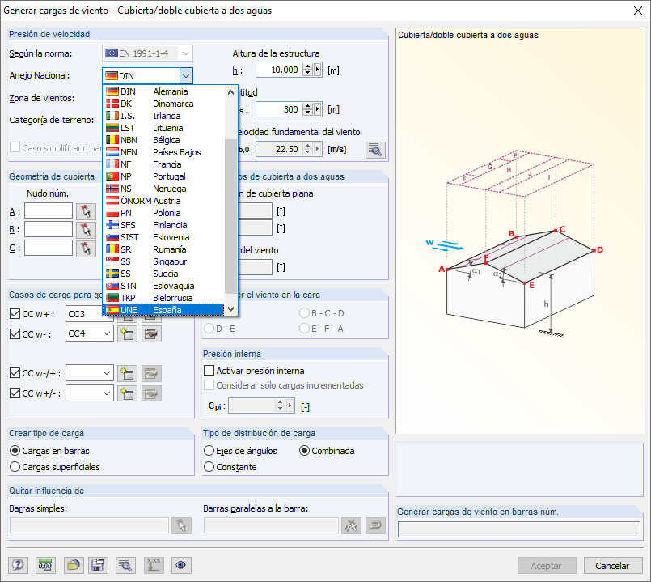This screenshot has width=651, height=582.
Task: Select Cargas en barras radio button
Action: pos(15,451)
